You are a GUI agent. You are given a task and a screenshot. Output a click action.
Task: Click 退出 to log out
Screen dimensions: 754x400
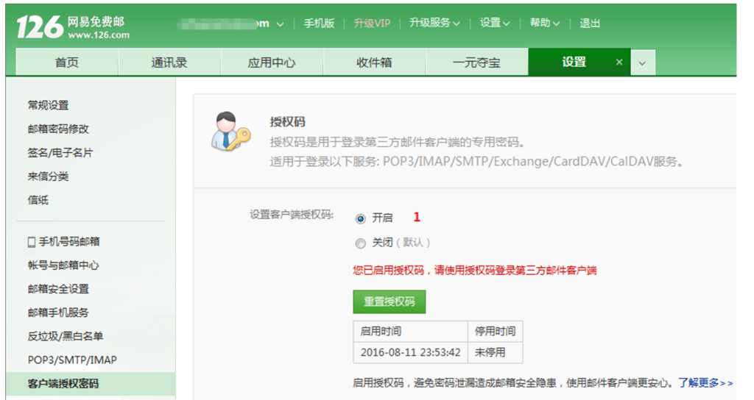(590, 23)
